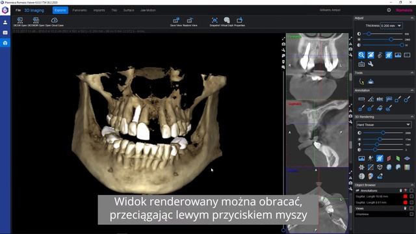416x234 pixels.
Task: Click the wrench icon beside the 3D view
Action: coord(283,50)
